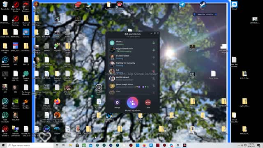Click the taskbar clock and date

pyautogui.click(x=251, y=145)
